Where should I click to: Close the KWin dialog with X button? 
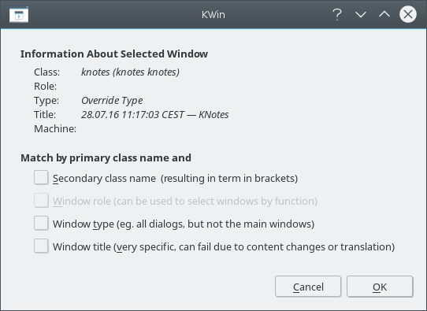click(x=407, y=14)
